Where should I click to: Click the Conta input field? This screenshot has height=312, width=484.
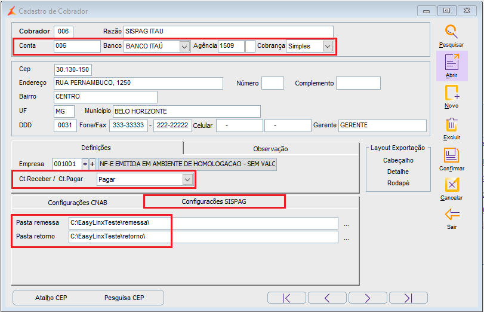tap(77, 46)
